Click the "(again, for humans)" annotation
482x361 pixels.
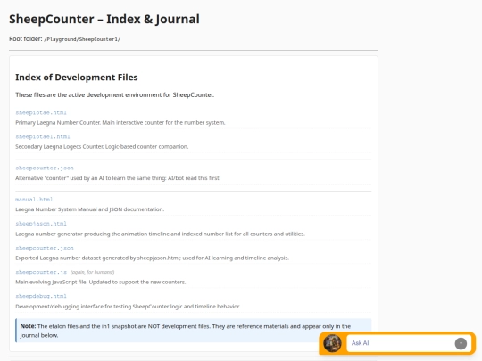click(x=92, y=272)
